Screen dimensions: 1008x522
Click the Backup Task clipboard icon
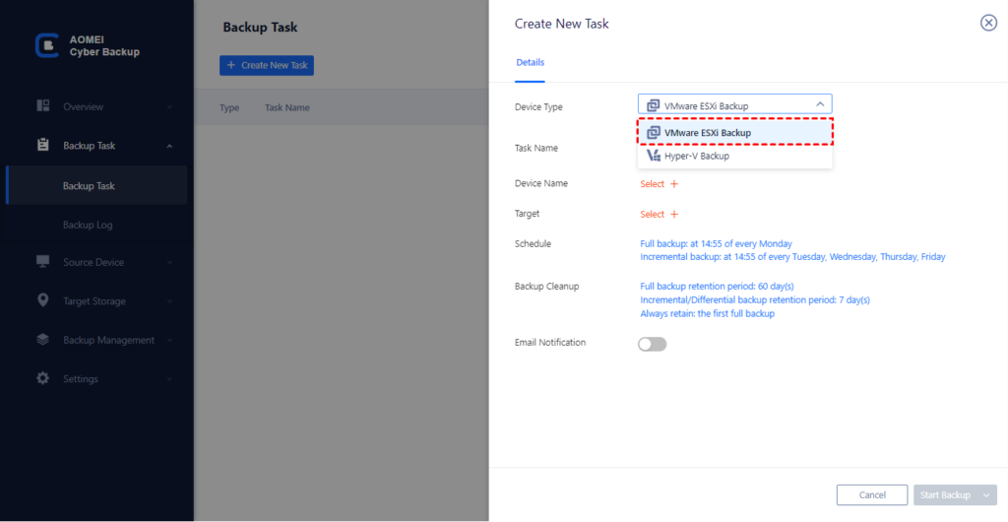click(x=43, y=146)
